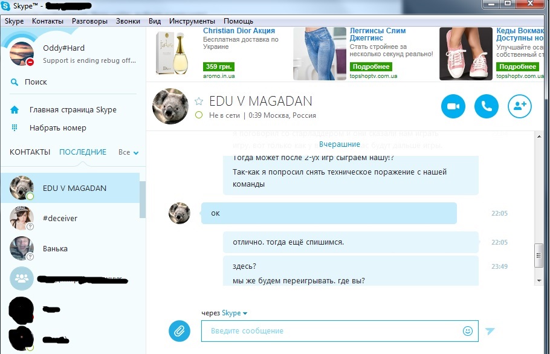Open the Разговоры menu
Image resolution: width=550 pixels, height=354 pixels.
click(x=89, y=21)
